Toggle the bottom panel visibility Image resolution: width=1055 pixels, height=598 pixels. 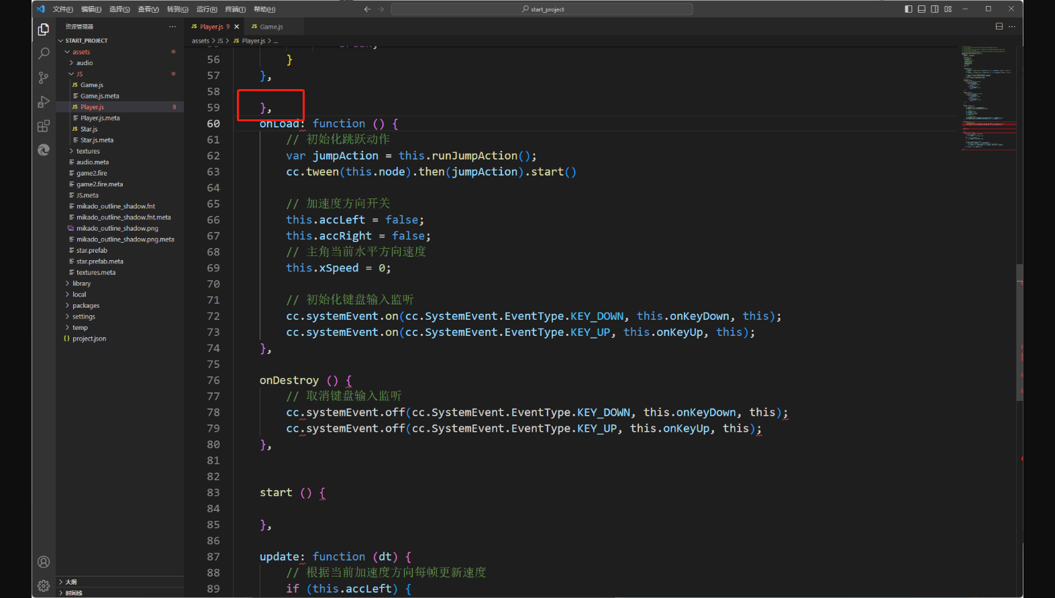(x=921, y=9)
